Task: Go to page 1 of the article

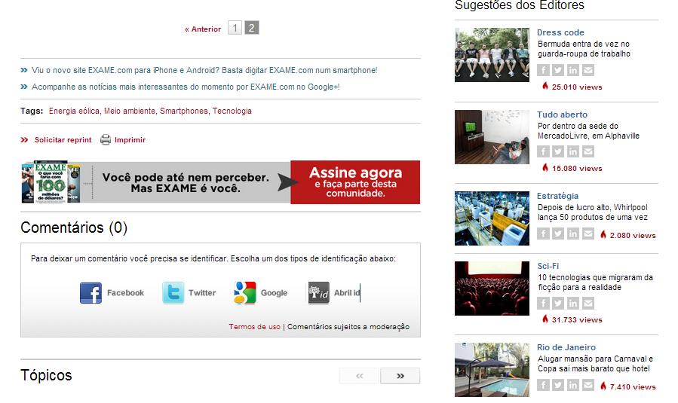Action: point(235,29)
